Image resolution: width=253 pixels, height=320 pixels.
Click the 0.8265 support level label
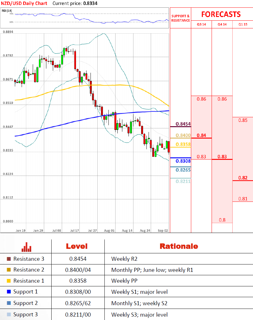(x=183, y=170)
